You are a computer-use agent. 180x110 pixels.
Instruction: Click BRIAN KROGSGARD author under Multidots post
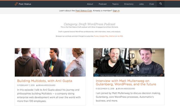coord(47,85)
